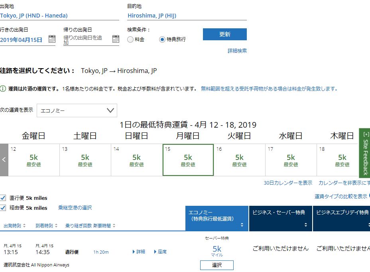Image resolution: width=370 pixels, height=272 pixels.
Task: Go to previous week in fare calendar
Action: tap(4, 160)
